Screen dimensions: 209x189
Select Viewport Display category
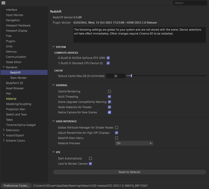pos(17,31)
